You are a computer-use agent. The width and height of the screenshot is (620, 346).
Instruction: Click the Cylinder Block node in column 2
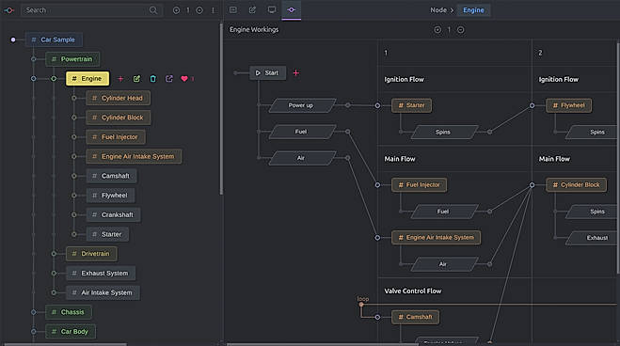pyautogui.click(x=576, y=185)
